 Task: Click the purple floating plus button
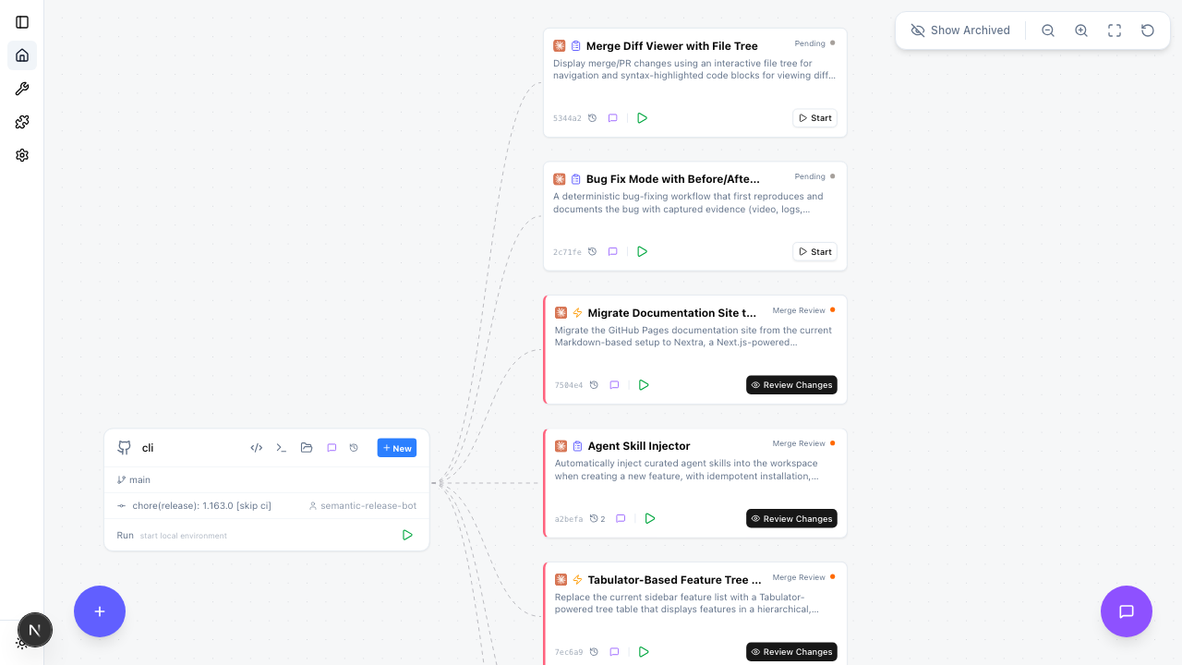[100, 611]
